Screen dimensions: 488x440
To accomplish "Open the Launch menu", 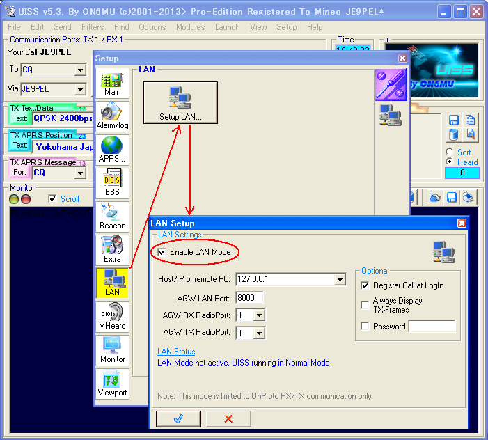I will click(x=227, y=27).
